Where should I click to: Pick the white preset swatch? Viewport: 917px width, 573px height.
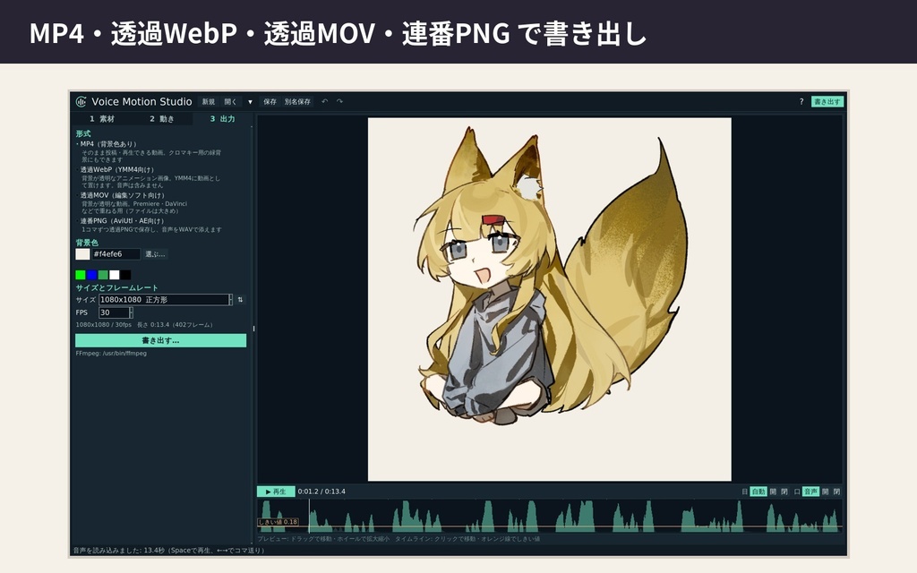(115, 275)
